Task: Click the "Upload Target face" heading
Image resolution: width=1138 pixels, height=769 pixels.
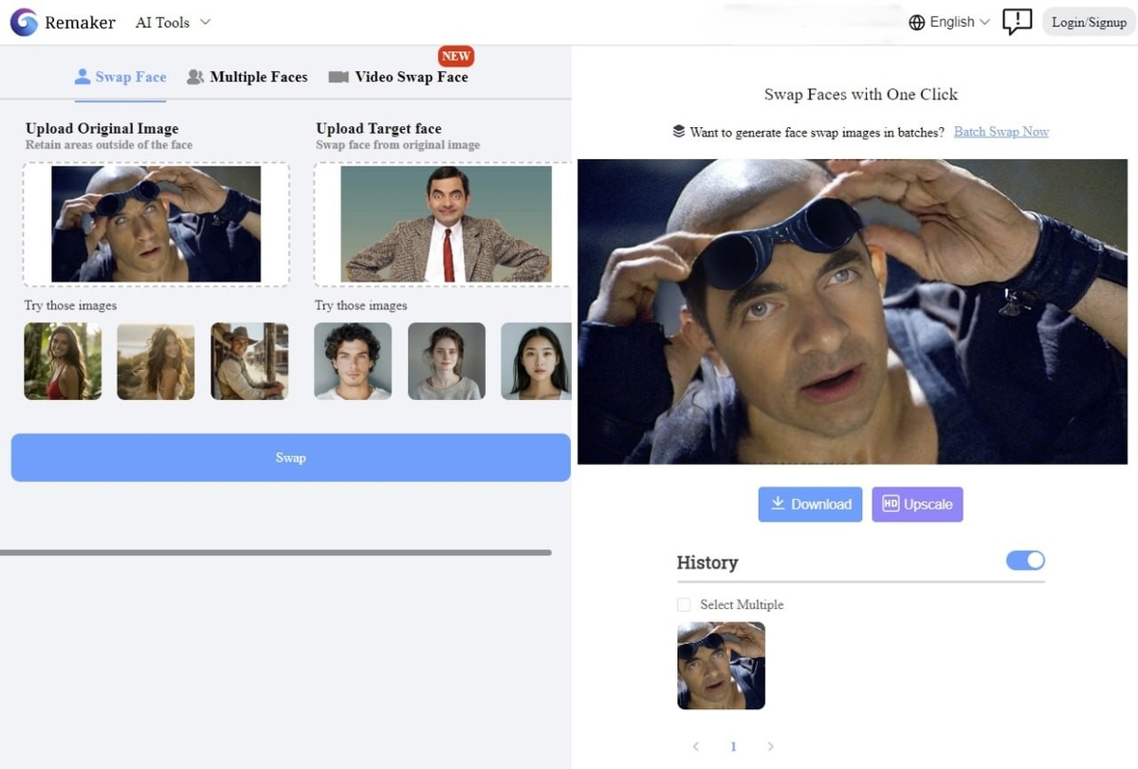Action: 378,128
